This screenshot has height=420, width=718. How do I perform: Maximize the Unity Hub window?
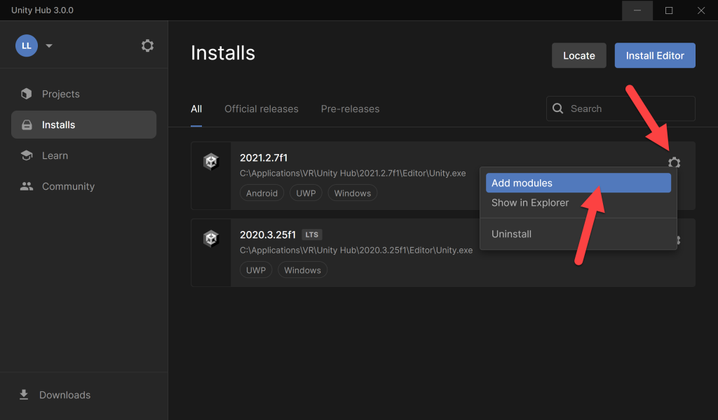pyautogui.click(x=669, y=10)
